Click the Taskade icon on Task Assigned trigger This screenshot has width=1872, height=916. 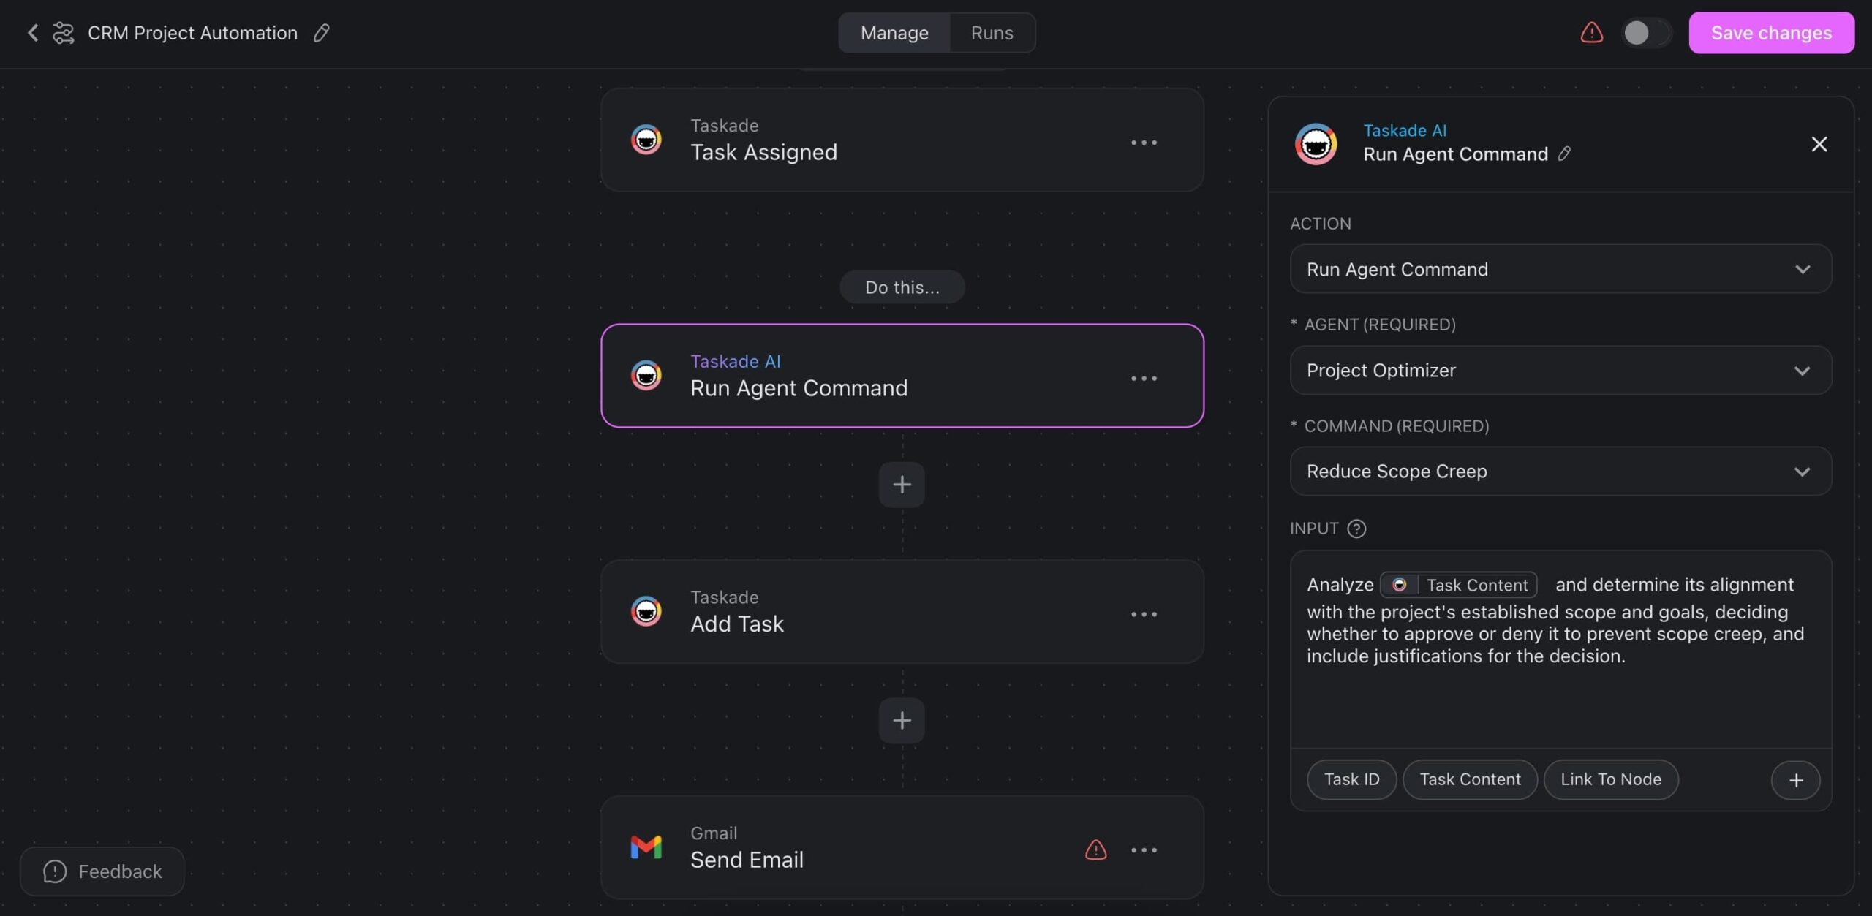pos(645,139)
